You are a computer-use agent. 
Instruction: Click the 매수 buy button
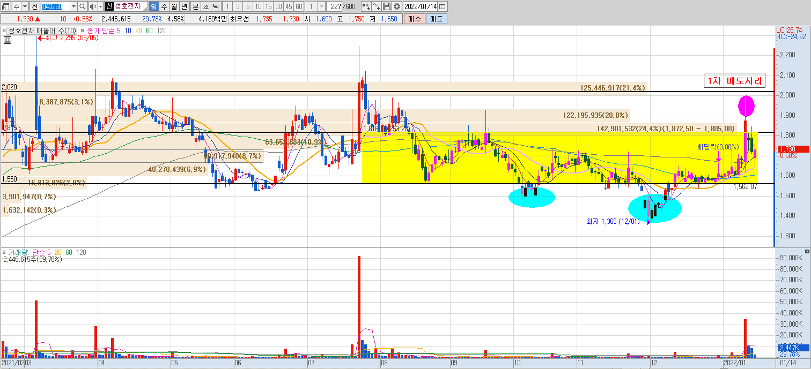pyautogui.click(x=414, y=19)
